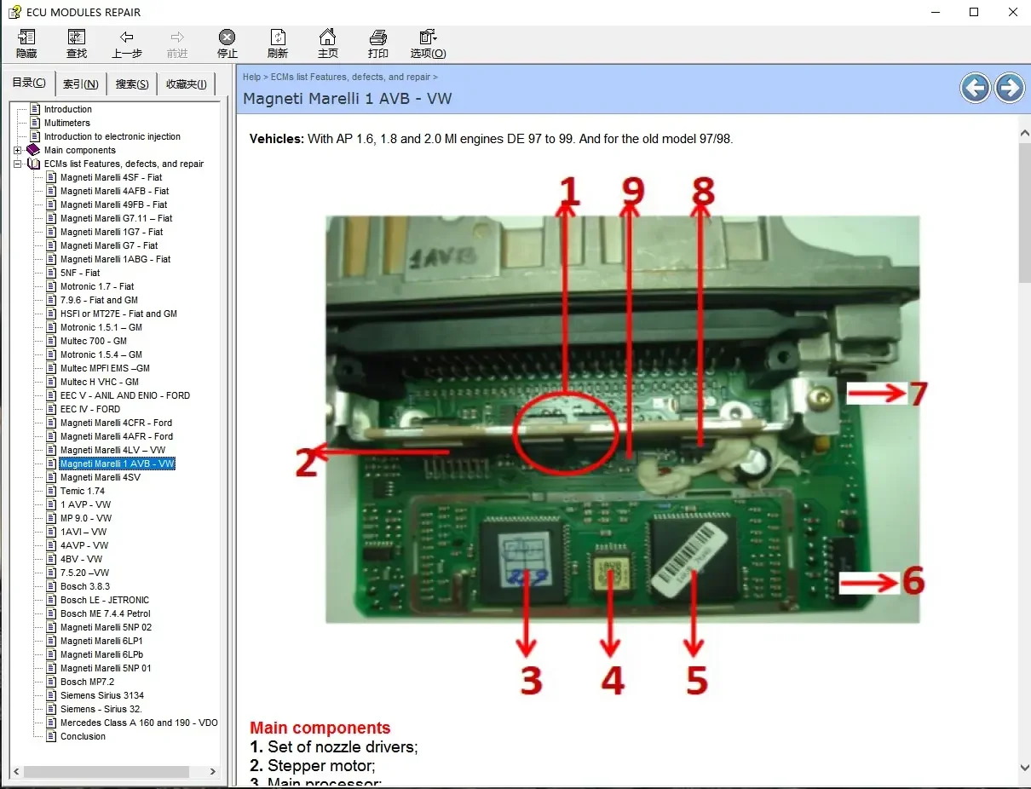Open Magneti Marelli 1ABG - Fiat page

pos(115,259)
